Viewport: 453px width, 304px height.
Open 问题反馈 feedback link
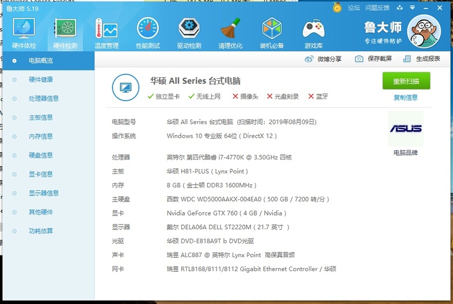pyautogui.click(x=377, y=8)
